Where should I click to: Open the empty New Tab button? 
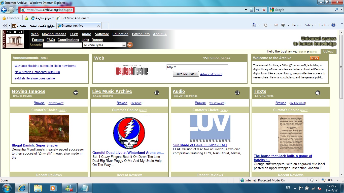coord(105,26)
